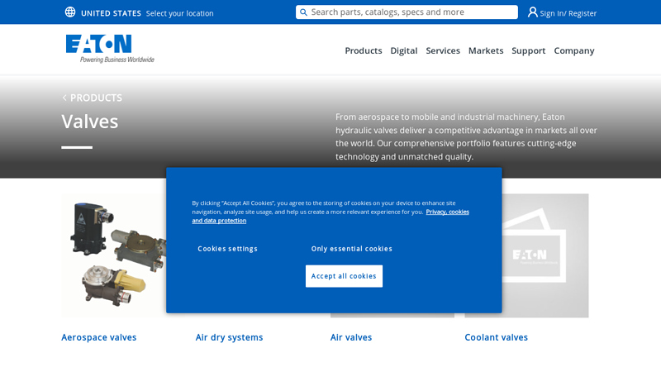Accept all cookies

click(x=344, y=276)
